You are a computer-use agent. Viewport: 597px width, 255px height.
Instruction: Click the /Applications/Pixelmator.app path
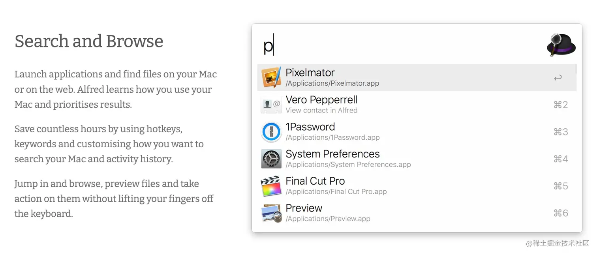click(x=332, y=83)
